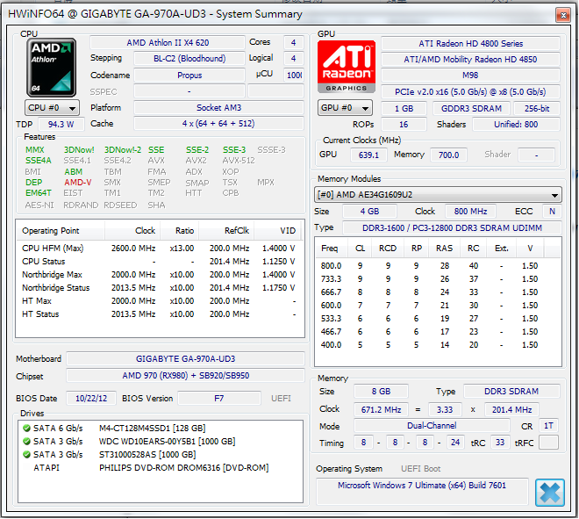Click green status icon for WDC WD10EARS drive
Image resolution: width=579 pixels, height=519 pixels.
click(26, 442)
